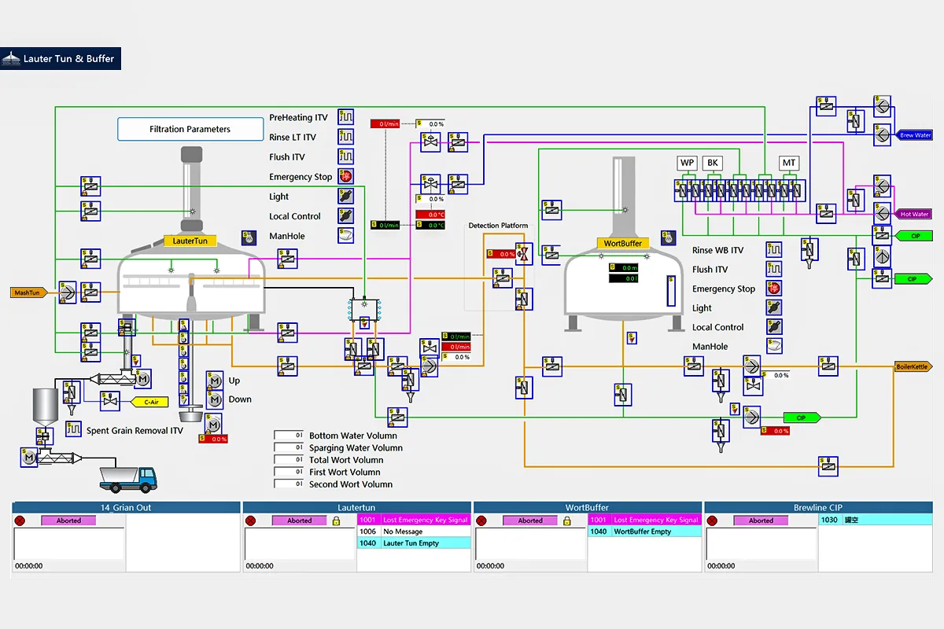Click the padlock icon in the Lautertun panel
Image resolution: width=944 pixels, height=629 pixels.
[x=336, y=520]
